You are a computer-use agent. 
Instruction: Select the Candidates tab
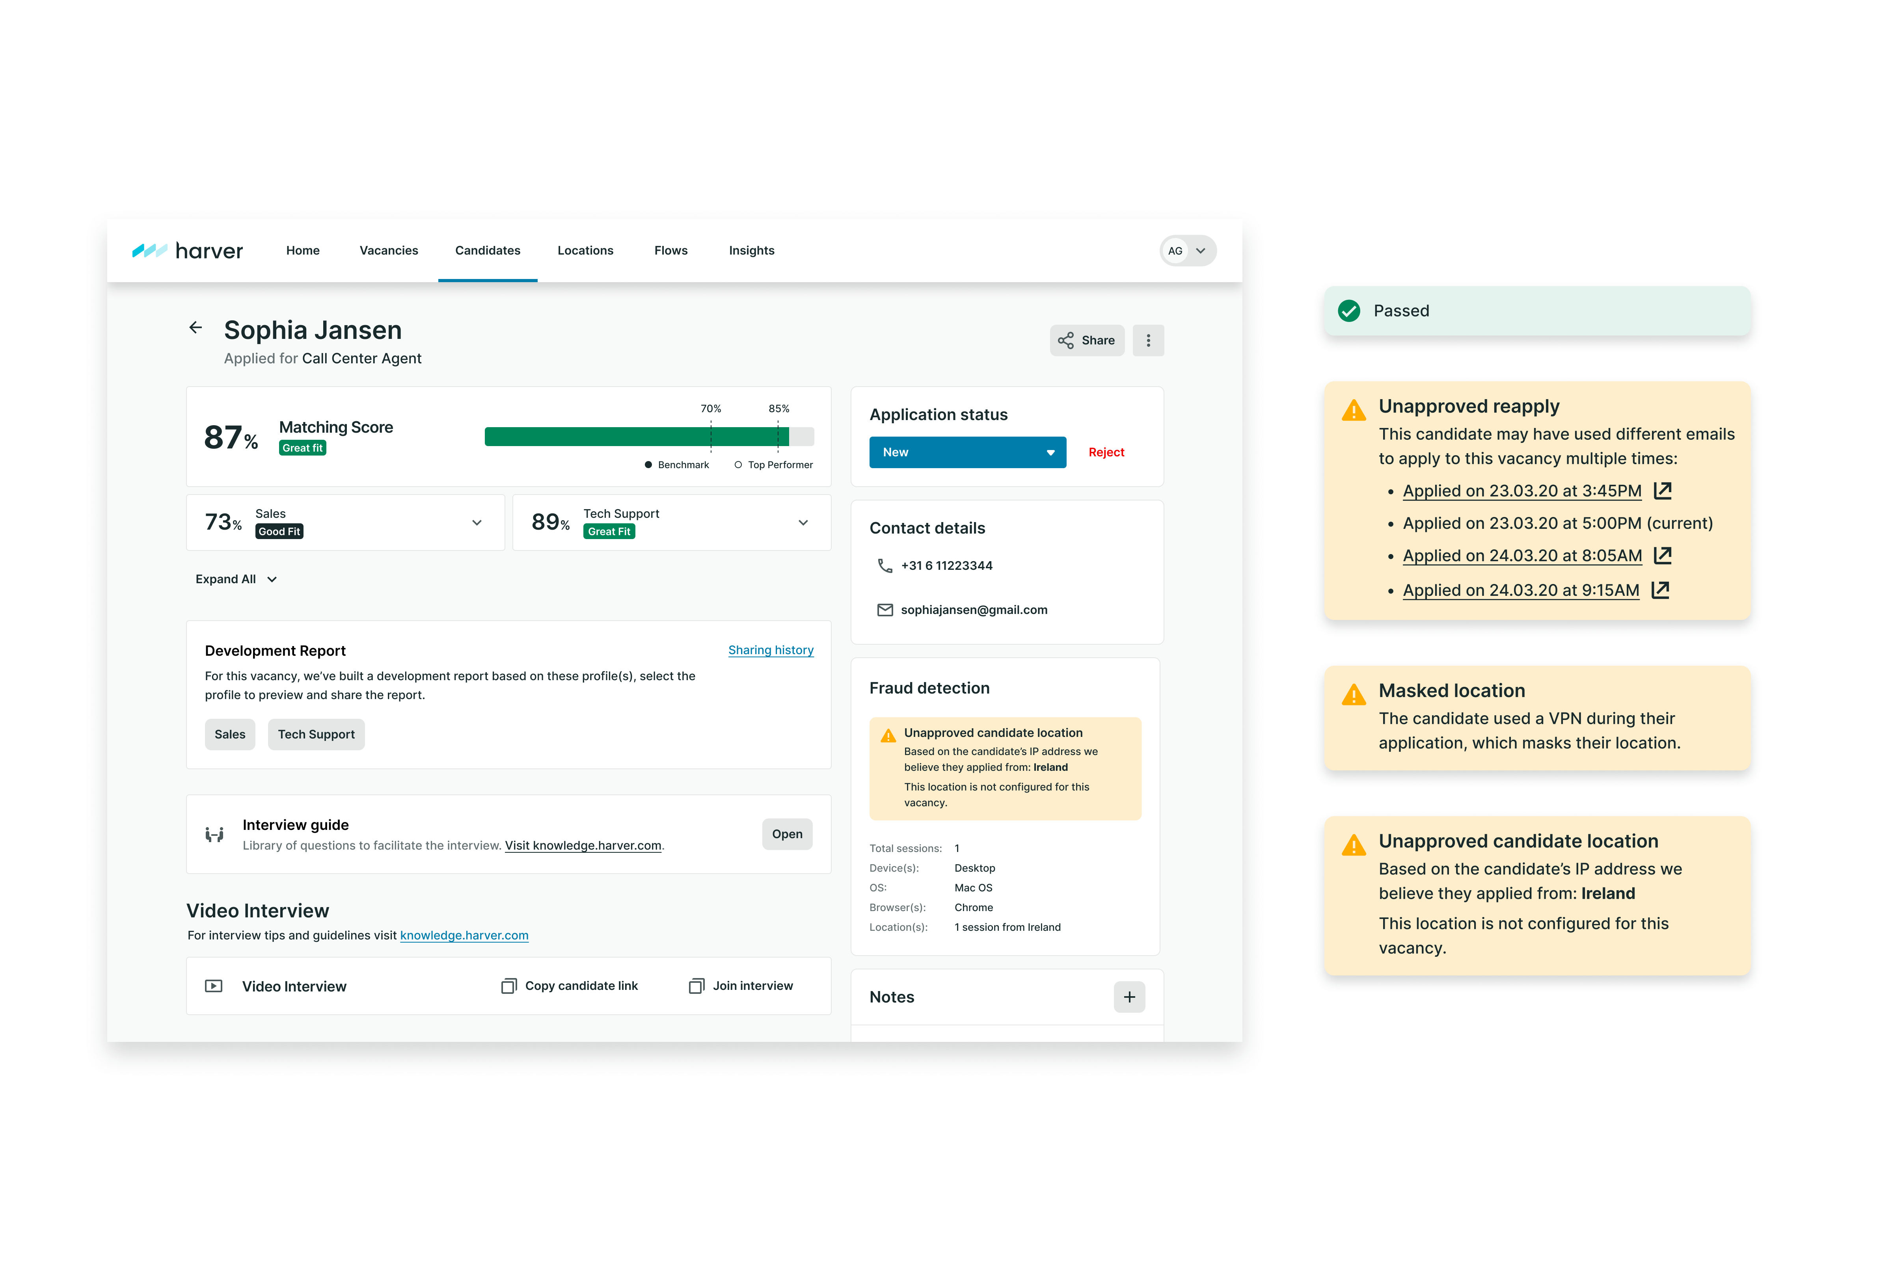[488, 251]
